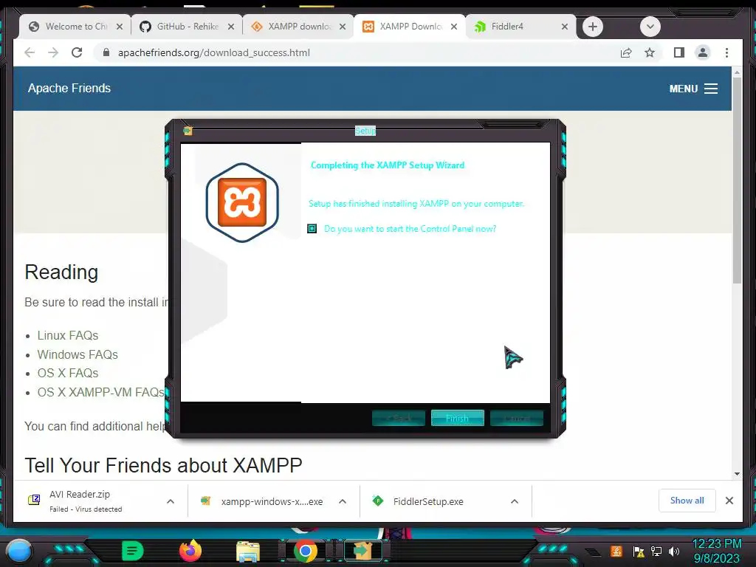
Task: Open the Windows FAQs link
Action: tap(78, 354)
